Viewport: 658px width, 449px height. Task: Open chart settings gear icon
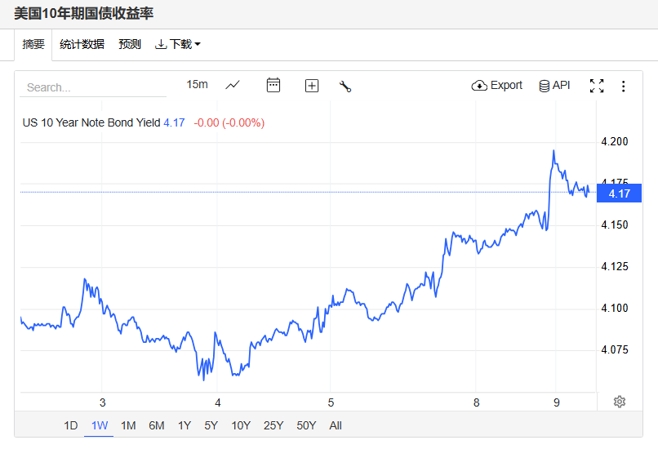pos(620,402)
